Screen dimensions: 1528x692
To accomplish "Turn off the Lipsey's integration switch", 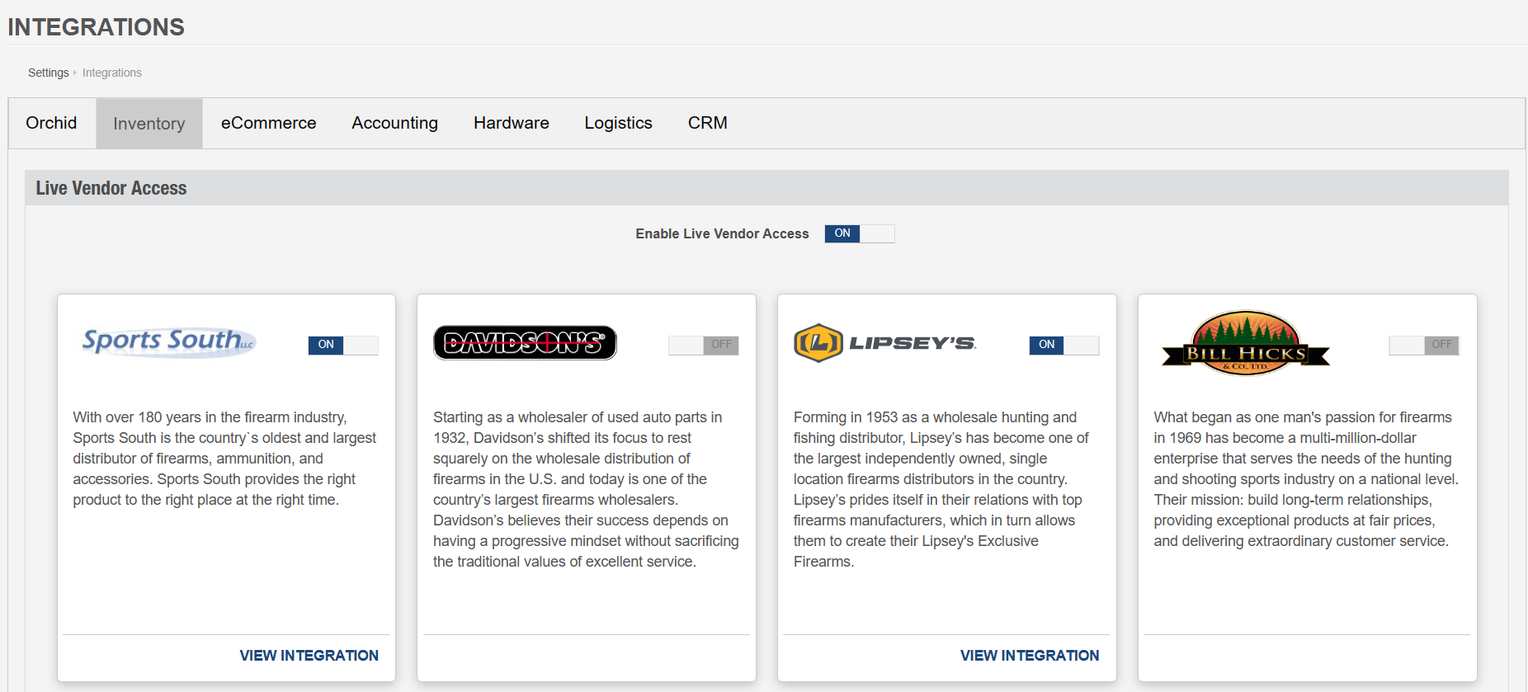I will click(1064, 345).
